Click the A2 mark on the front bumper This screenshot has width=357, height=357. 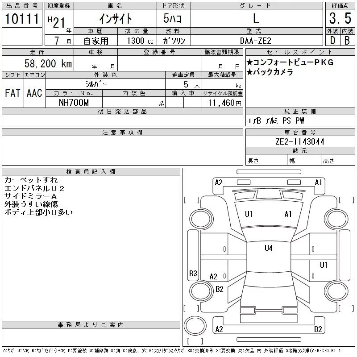point(219,183)
